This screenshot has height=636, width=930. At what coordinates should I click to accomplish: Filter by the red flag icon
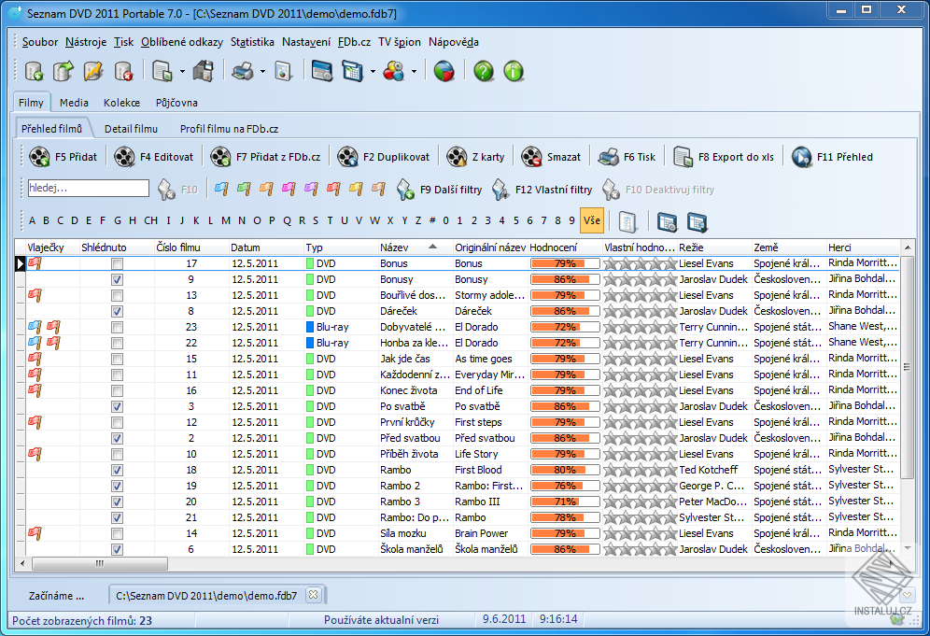tap(333, 190)
